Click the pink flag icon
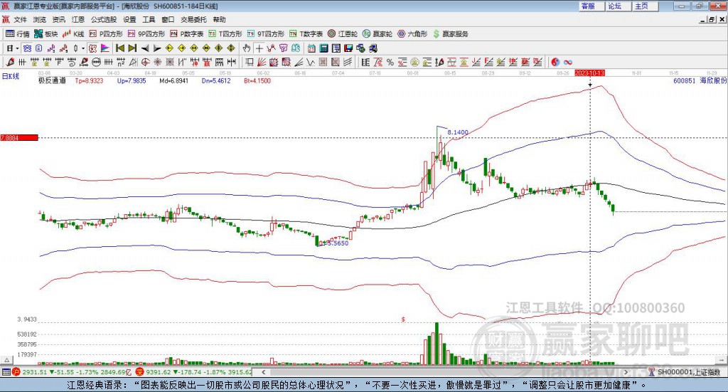 (105, 48)
